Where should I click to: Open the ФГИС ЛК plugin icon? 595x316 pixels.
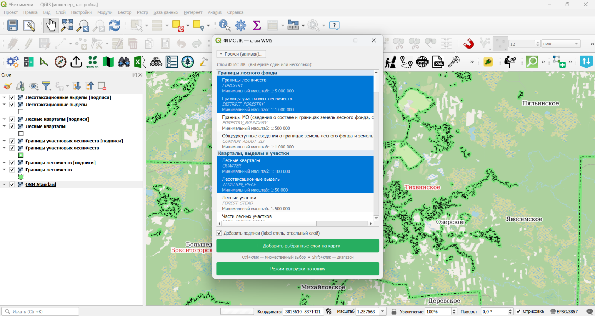pyautogui.click(x=92, y=62)
